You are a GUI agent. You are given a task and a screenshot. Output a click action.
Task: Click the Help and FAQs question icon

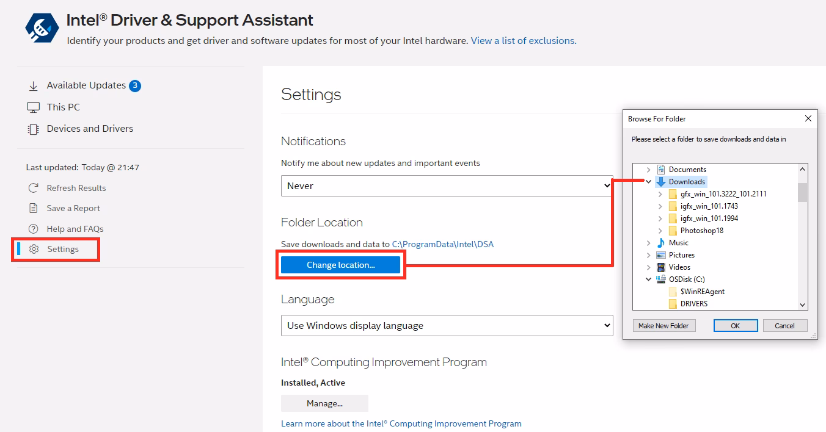[34, 229]
